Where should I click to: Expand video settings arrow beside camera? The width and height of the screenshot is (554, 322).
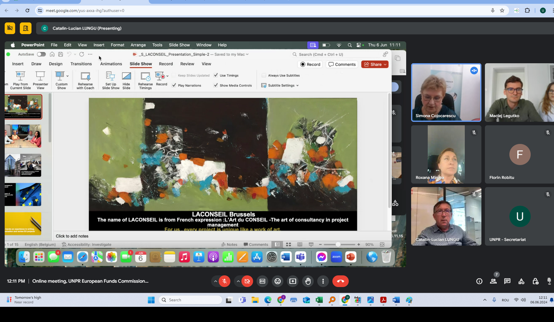238,281
